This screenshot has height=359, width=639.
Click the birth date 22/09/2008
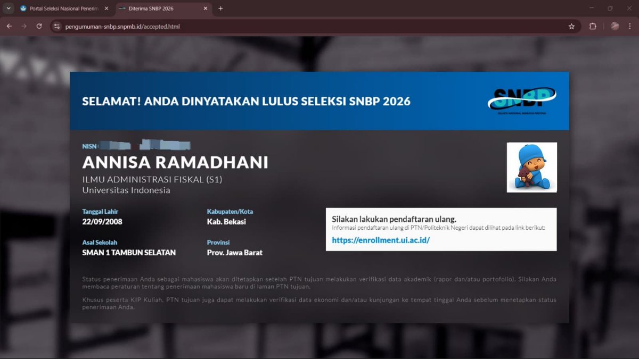(102, 222)
